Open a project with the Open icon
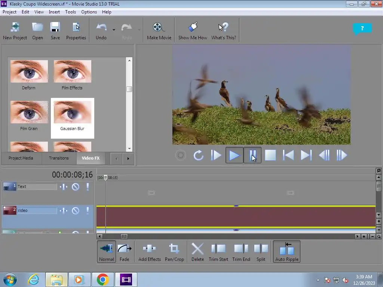This screenshot has width=383, height=287. point(37,31)
